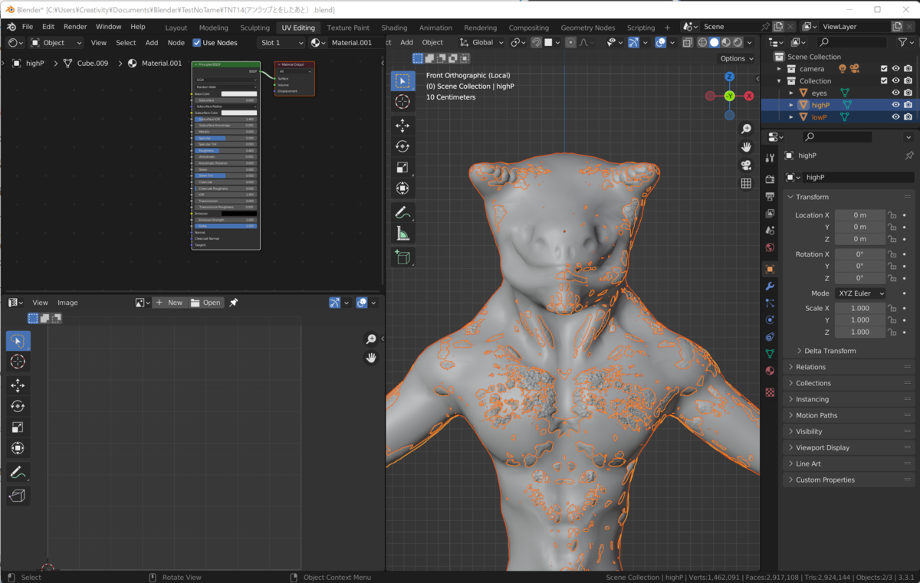Open the Add menu in the node editor

(x=152, y=43)
